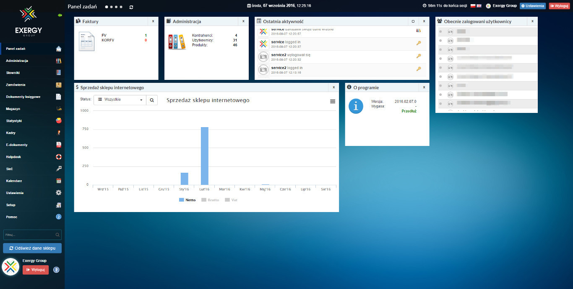Open the chart hamburger export menu

click(x=333, y=101)
